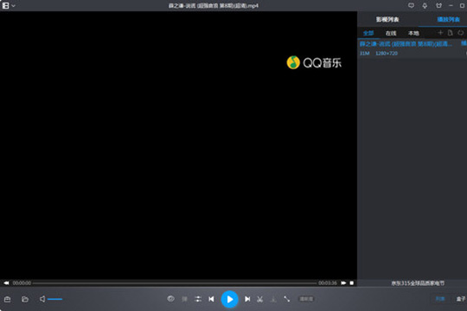Image resolution: width=467 pixels, height=311 pixels.
Task: Click the rewind arrow beside the progress bar
Action: [x=6, y=283]
